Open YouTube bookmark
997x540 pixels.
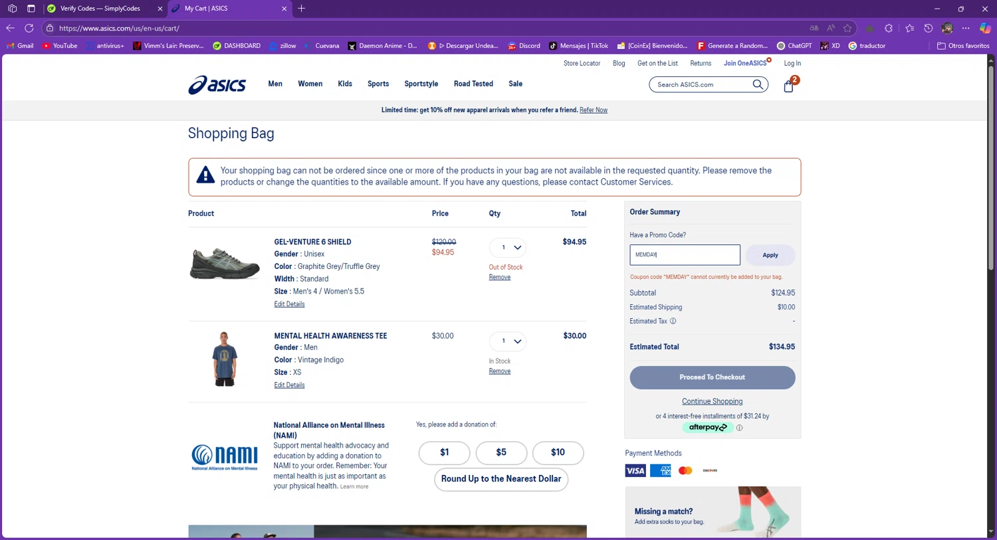coord(60,46)
